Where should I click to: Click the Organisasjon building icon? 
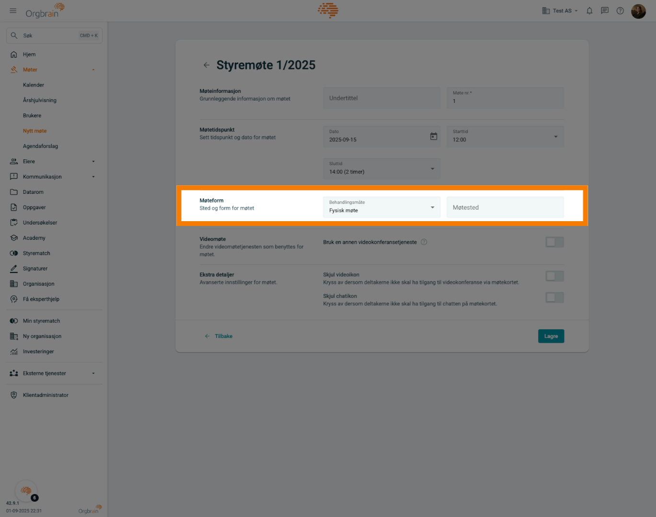tap(14, 284)
